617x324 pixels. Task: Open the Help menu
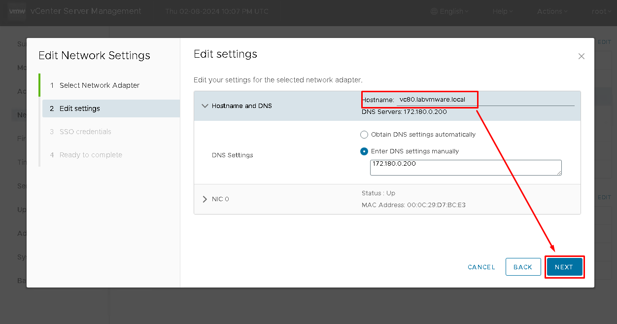click(503, 11)
